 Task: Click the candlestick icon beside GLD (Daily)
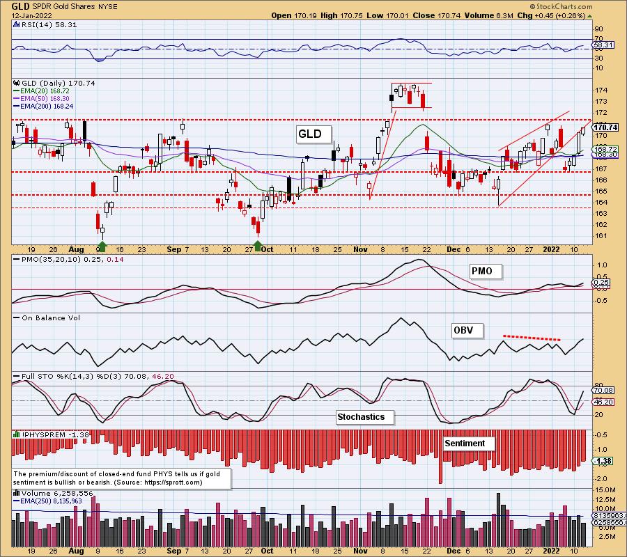(x=17, y=83)
